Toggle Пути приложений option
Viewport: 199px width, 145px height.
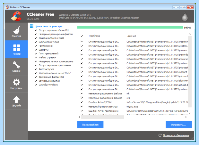point(36,54)
